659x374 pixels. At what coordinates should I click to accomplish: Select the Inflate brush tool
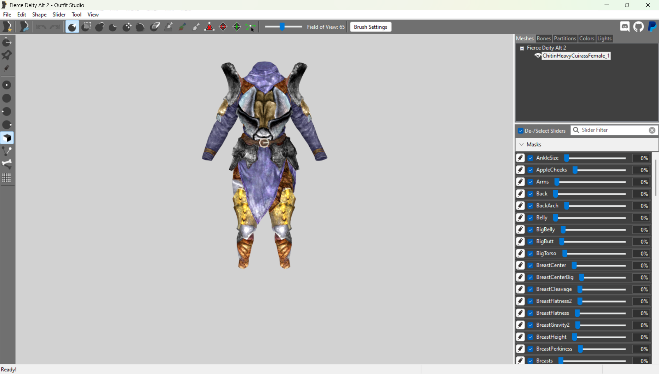coord(99,27)
